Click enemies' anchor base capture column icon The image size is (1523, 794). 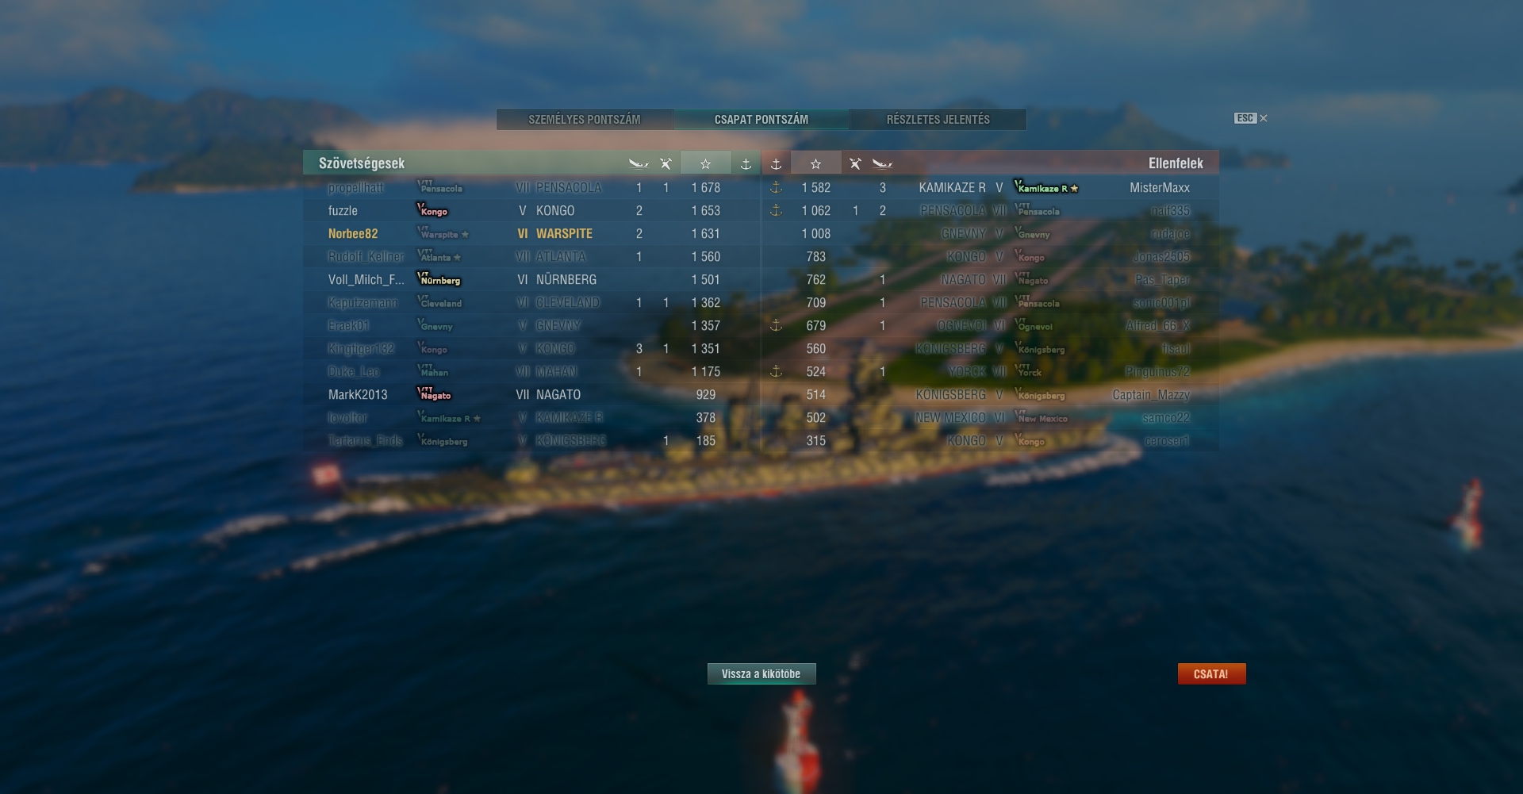pyautogui.click(x=777, y=163)
